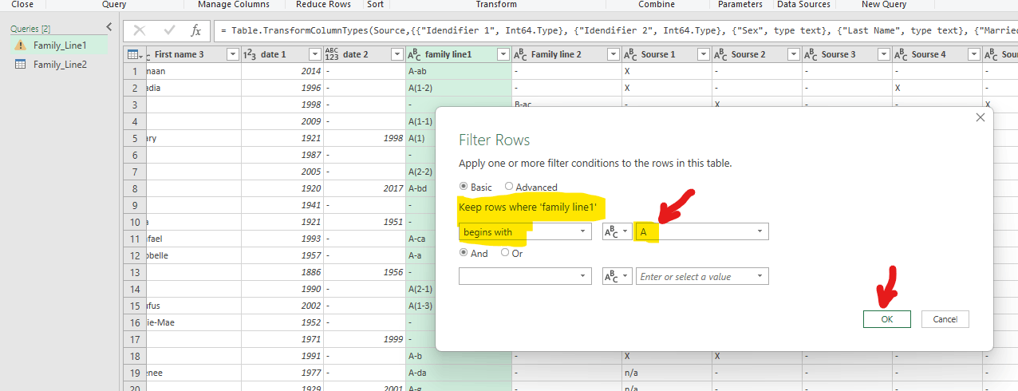This screenshot has width=1018, height=391.
Task: Click the value field containing A
Action: tap(702, 231)
